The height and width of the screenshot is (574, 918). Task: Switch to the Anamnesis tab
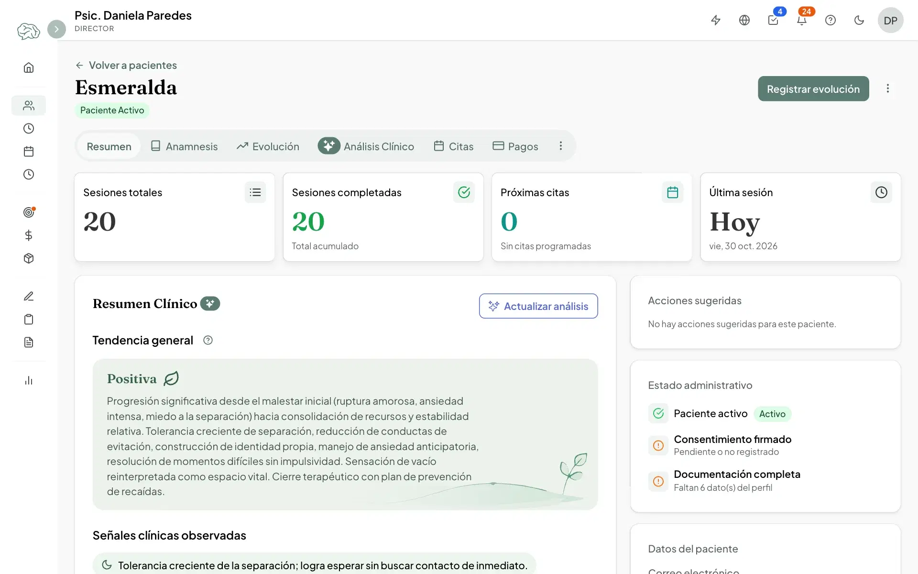pyautogui.click(x=184, y=146)
